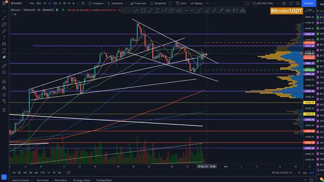The width and height of the screenshot is (324, 182).
Task: Select the text annotation tool
Action: pyautogui.click(x=4, y=37)
